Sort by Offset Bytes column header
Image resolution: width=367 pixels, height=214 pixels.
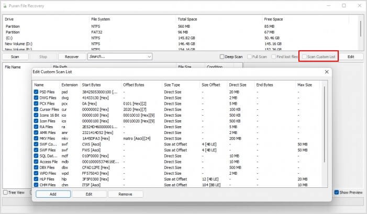tap(134, 85)
